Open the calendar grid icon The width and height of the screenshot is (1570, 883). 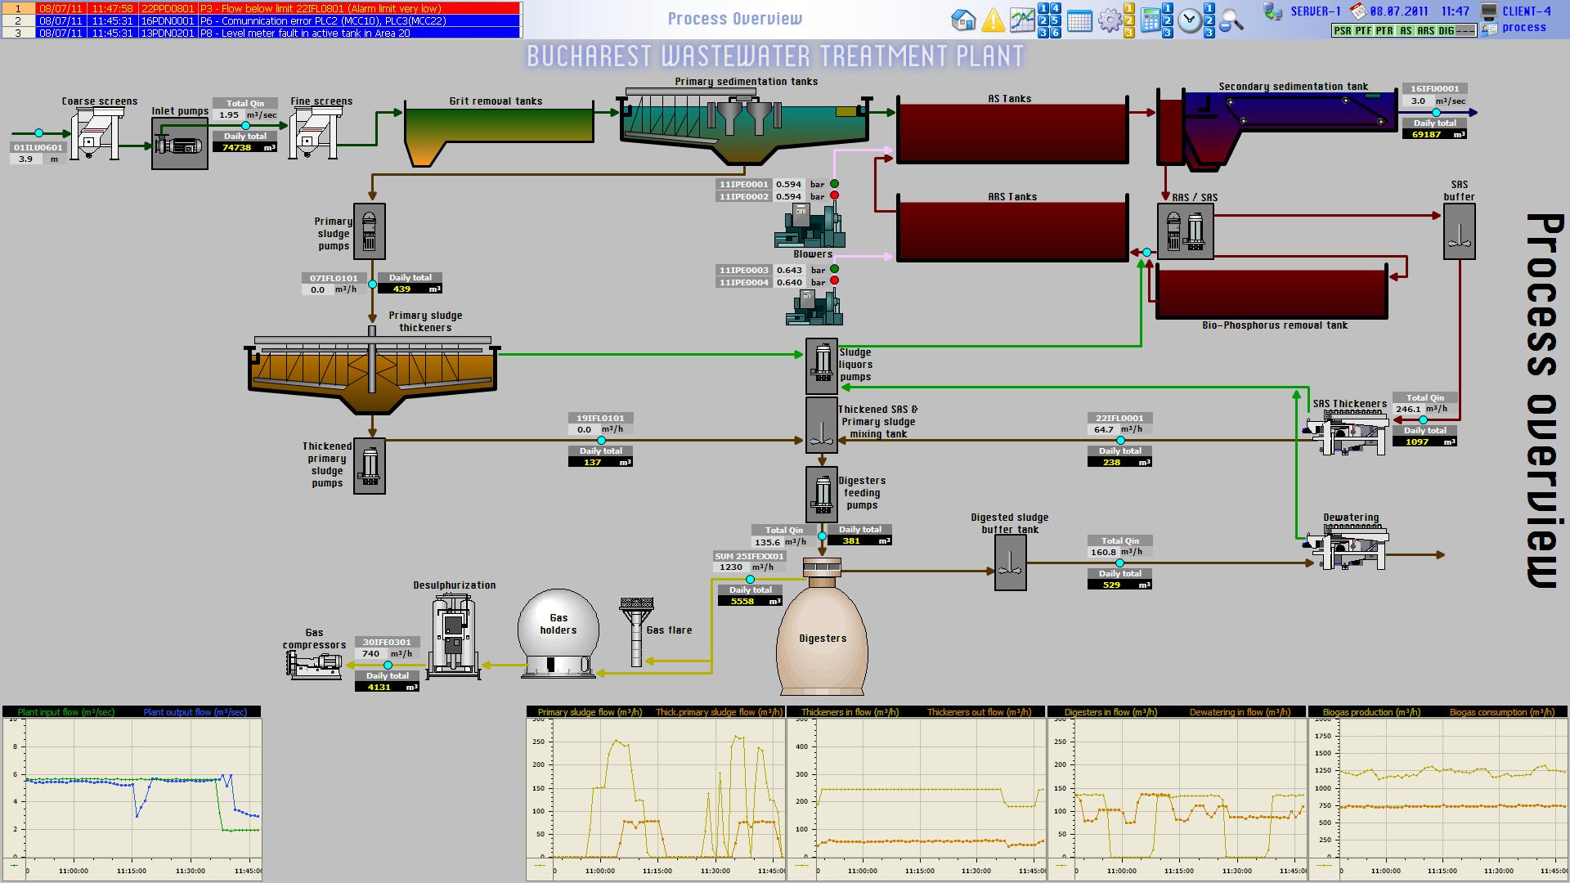point(1079,21)
